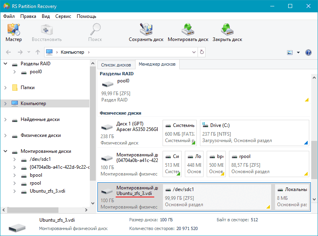
Task: Switch to the Менеджер дисков tab
Action: 157,64
